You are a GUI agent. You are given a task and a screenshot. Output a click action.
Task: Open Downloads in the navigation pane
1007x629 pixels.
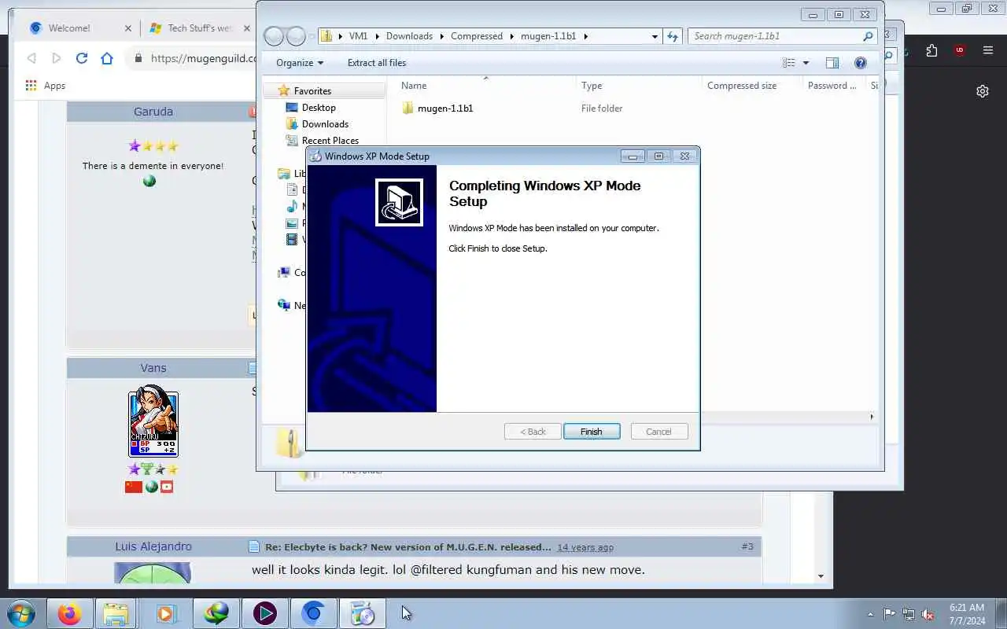[x=325, y=124]
